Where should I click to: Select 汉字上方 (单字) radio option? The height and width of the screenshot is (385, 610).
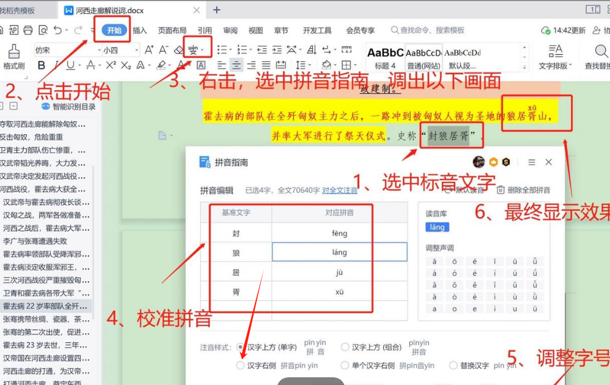coord(240,347)
